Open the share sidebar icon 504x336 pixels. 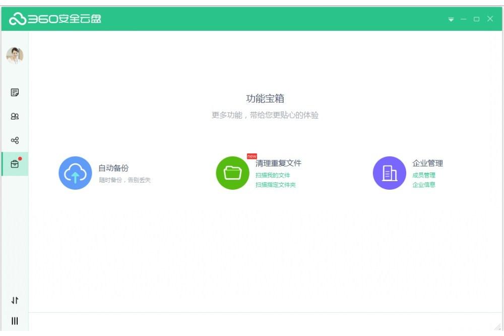point(15,140)
